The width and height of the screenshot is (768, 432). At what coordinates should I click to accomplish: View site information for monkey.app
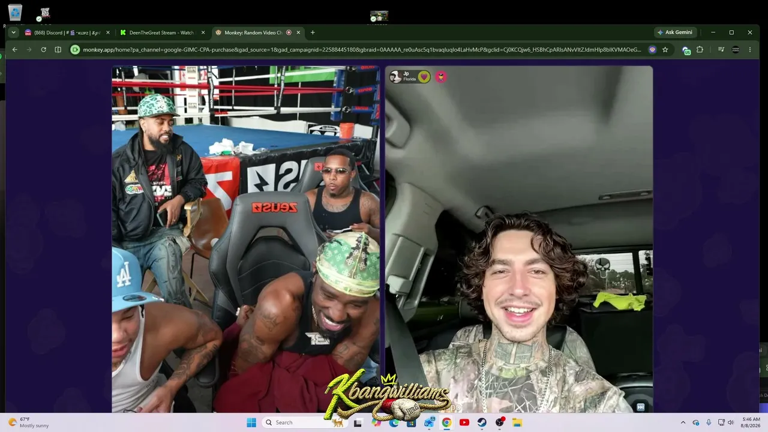[75, 50]
